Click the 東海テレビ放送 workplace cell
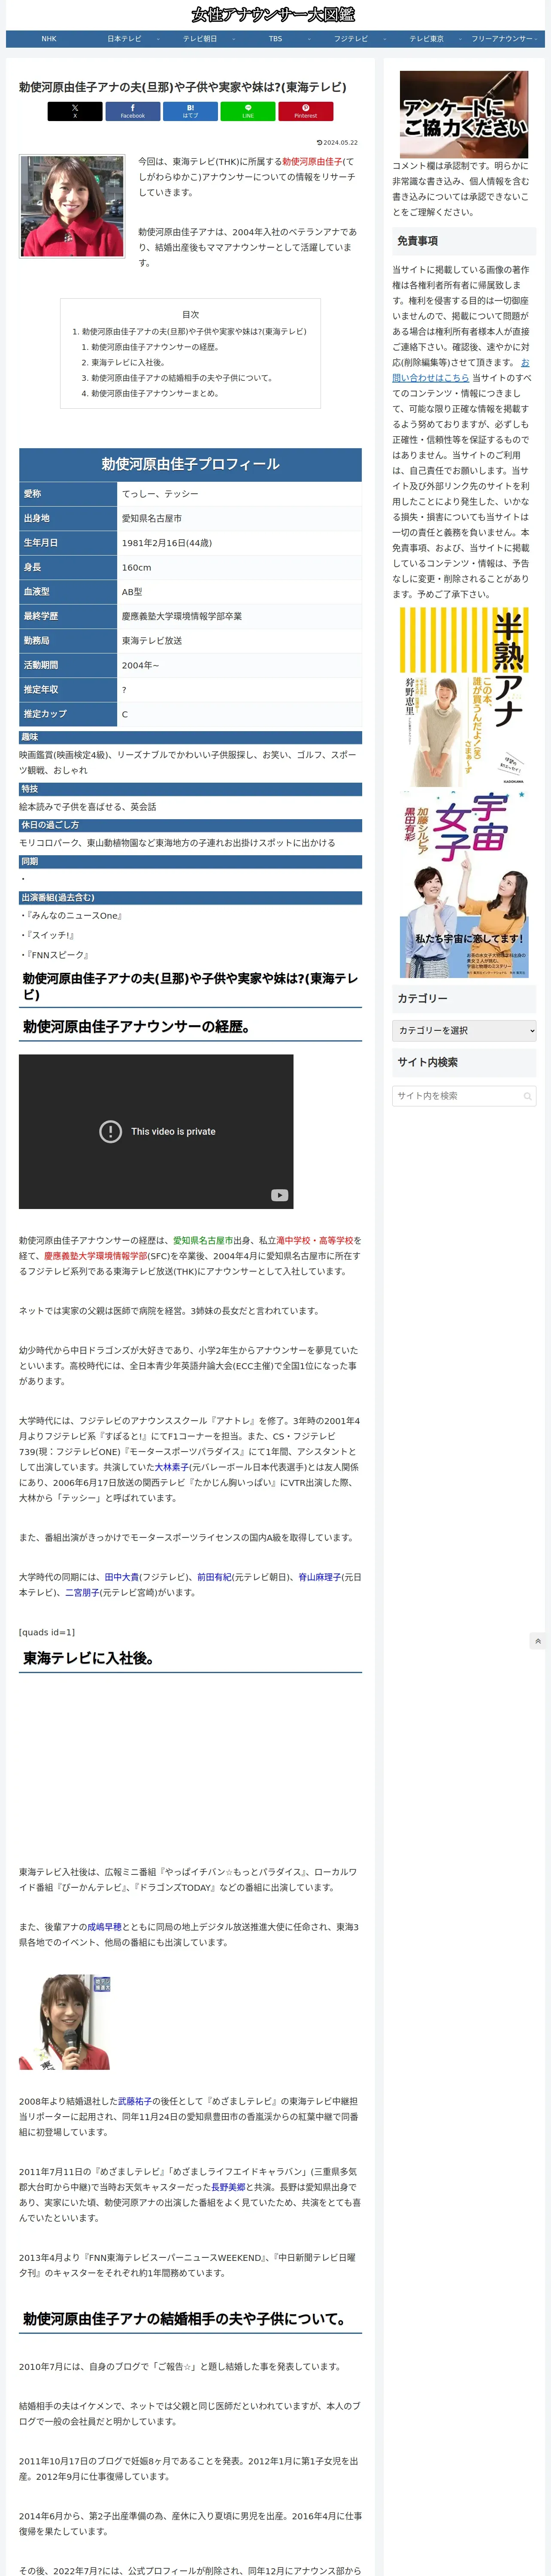Image resolution: width=551 pixels, height=2576 pixels. pos(240,641)
